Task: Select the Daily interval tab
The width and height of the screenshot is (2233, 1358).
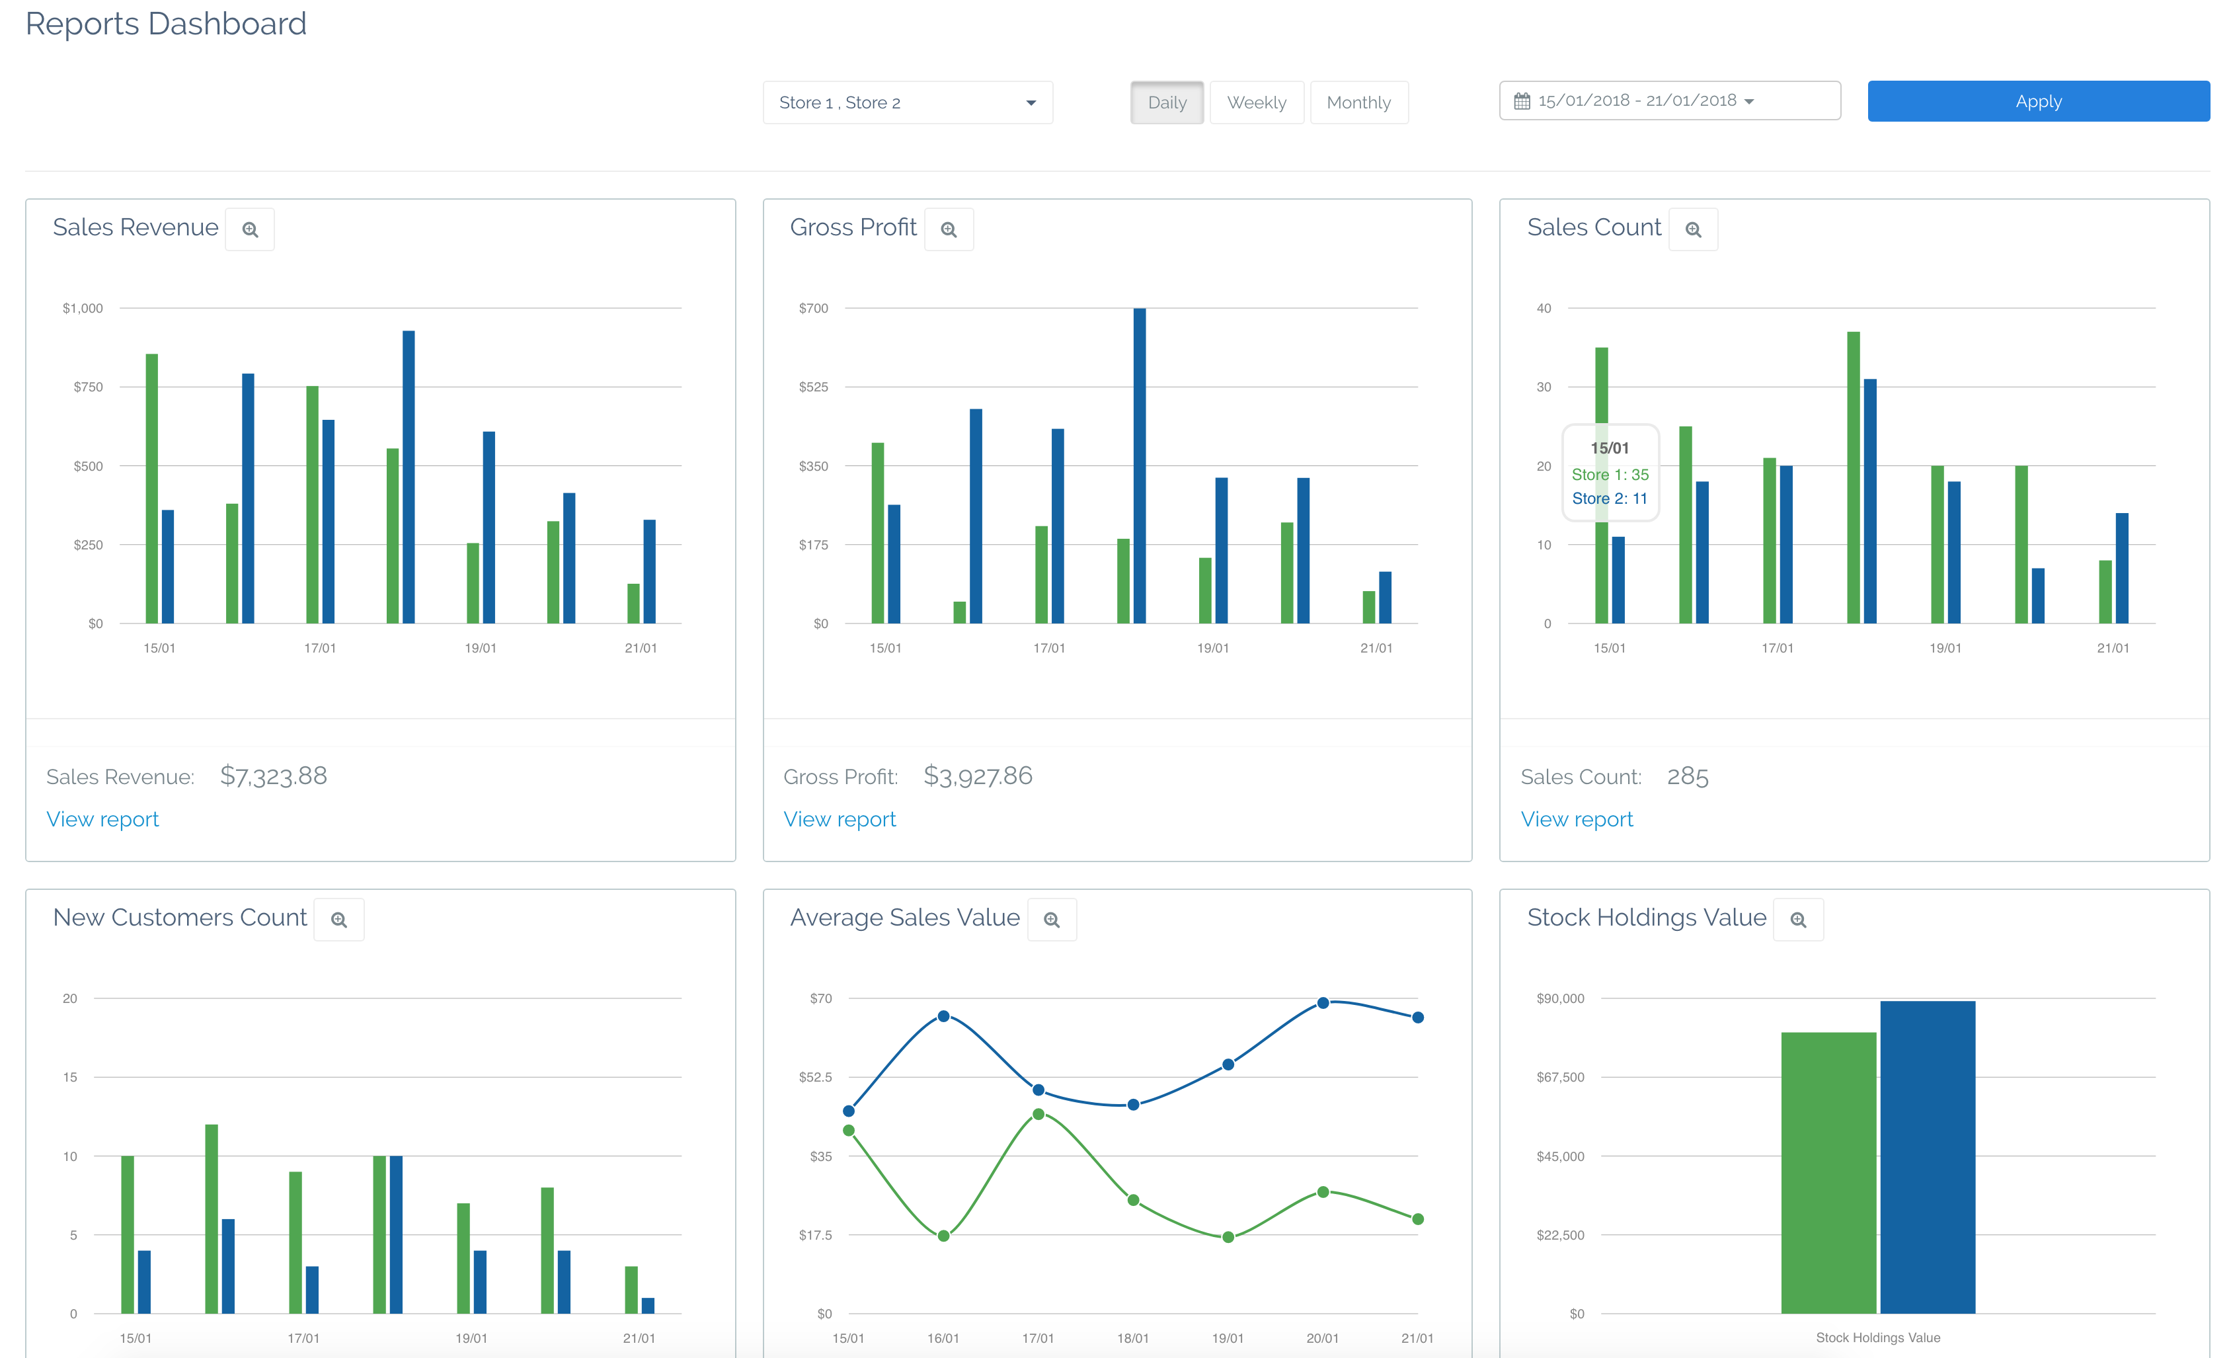Action: 1166,102
